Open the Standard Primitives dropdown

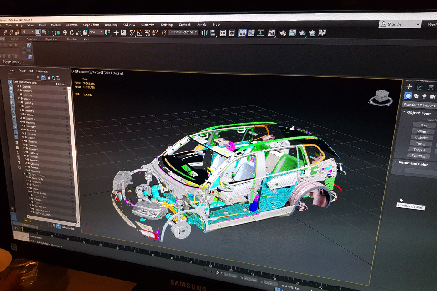pos(419,105)
